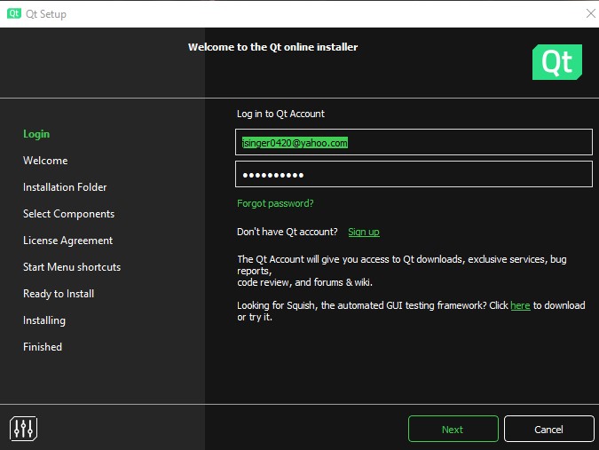
Task: Proceed with the Next button
Action: coord(453,429)
